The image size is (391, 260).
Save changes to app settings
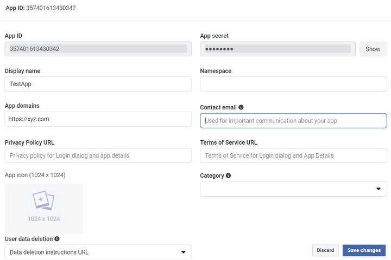point(364,250)
